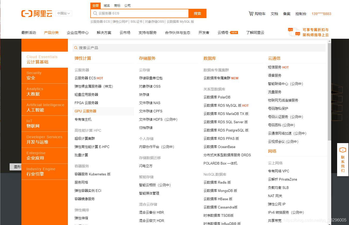Click the main search field 云服务器 ECS

[x=140, y=13]
